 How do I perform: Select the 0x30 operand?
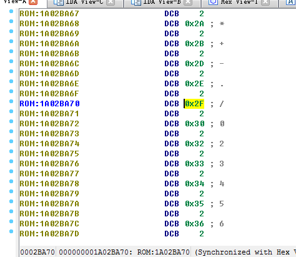click(194, 124)
